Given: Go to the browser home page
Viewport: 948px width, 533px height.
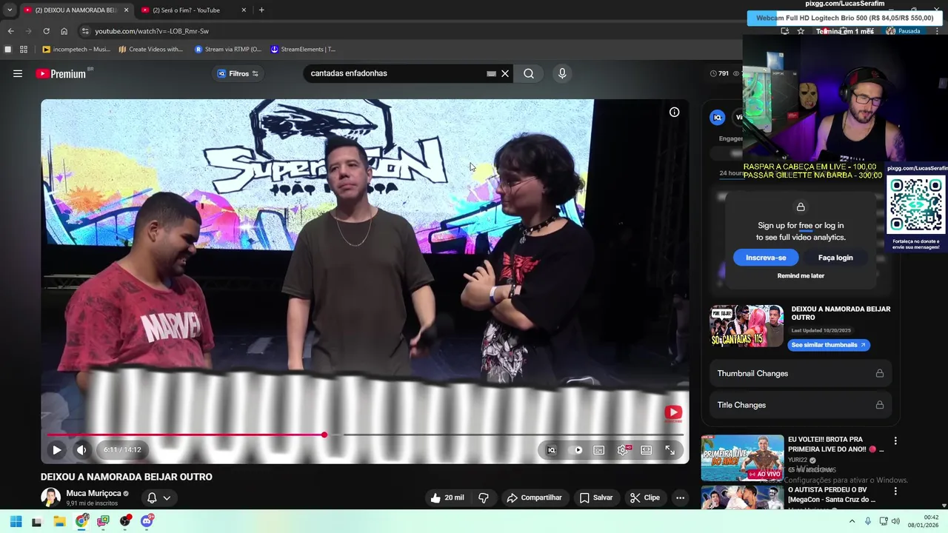Looking at the screenshot, I should tap(64, 31).
